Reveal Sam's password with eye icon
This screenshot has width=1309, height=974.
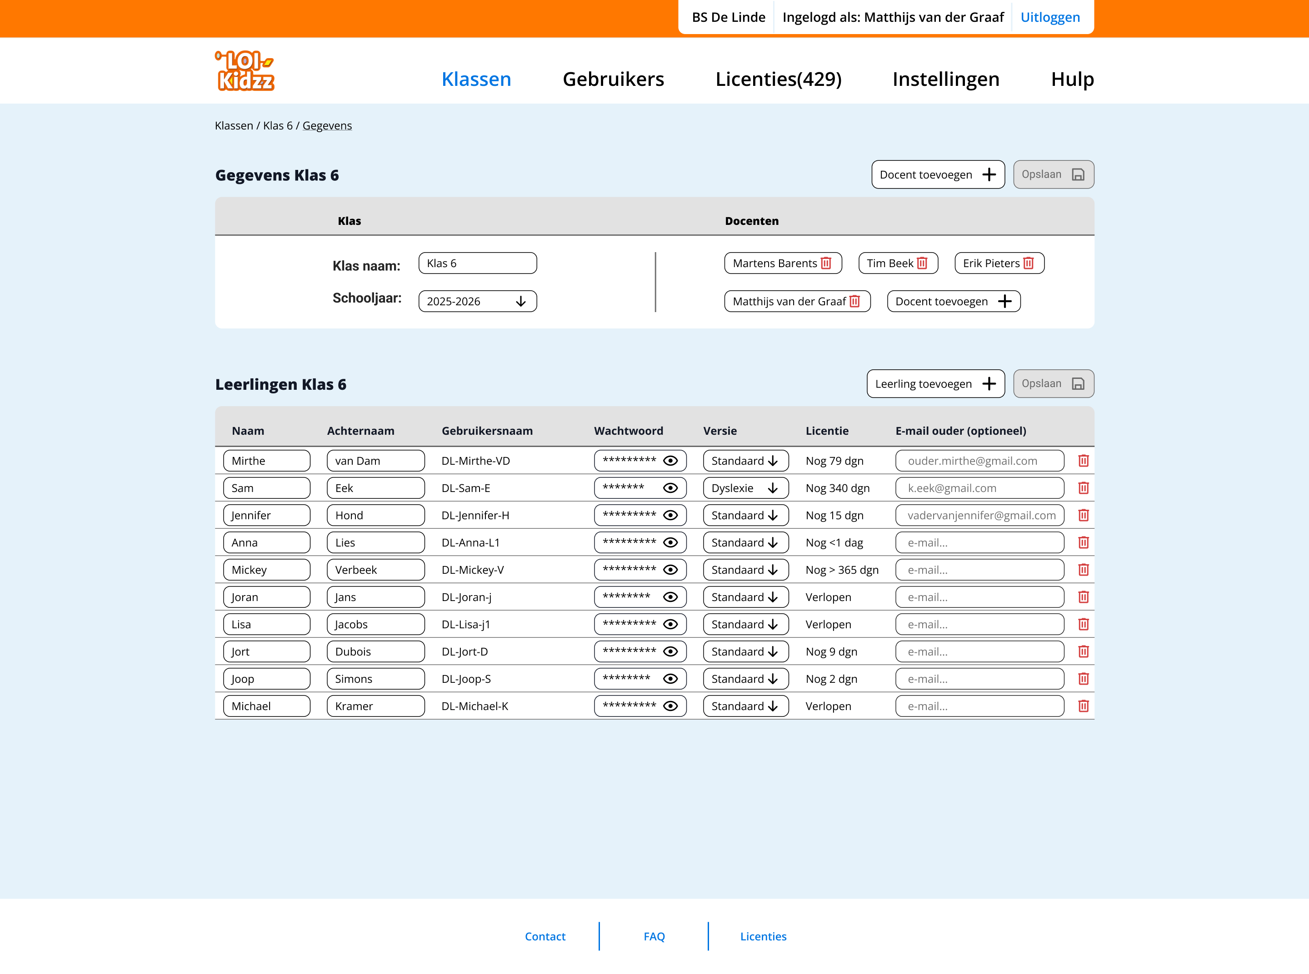point(670,487)
